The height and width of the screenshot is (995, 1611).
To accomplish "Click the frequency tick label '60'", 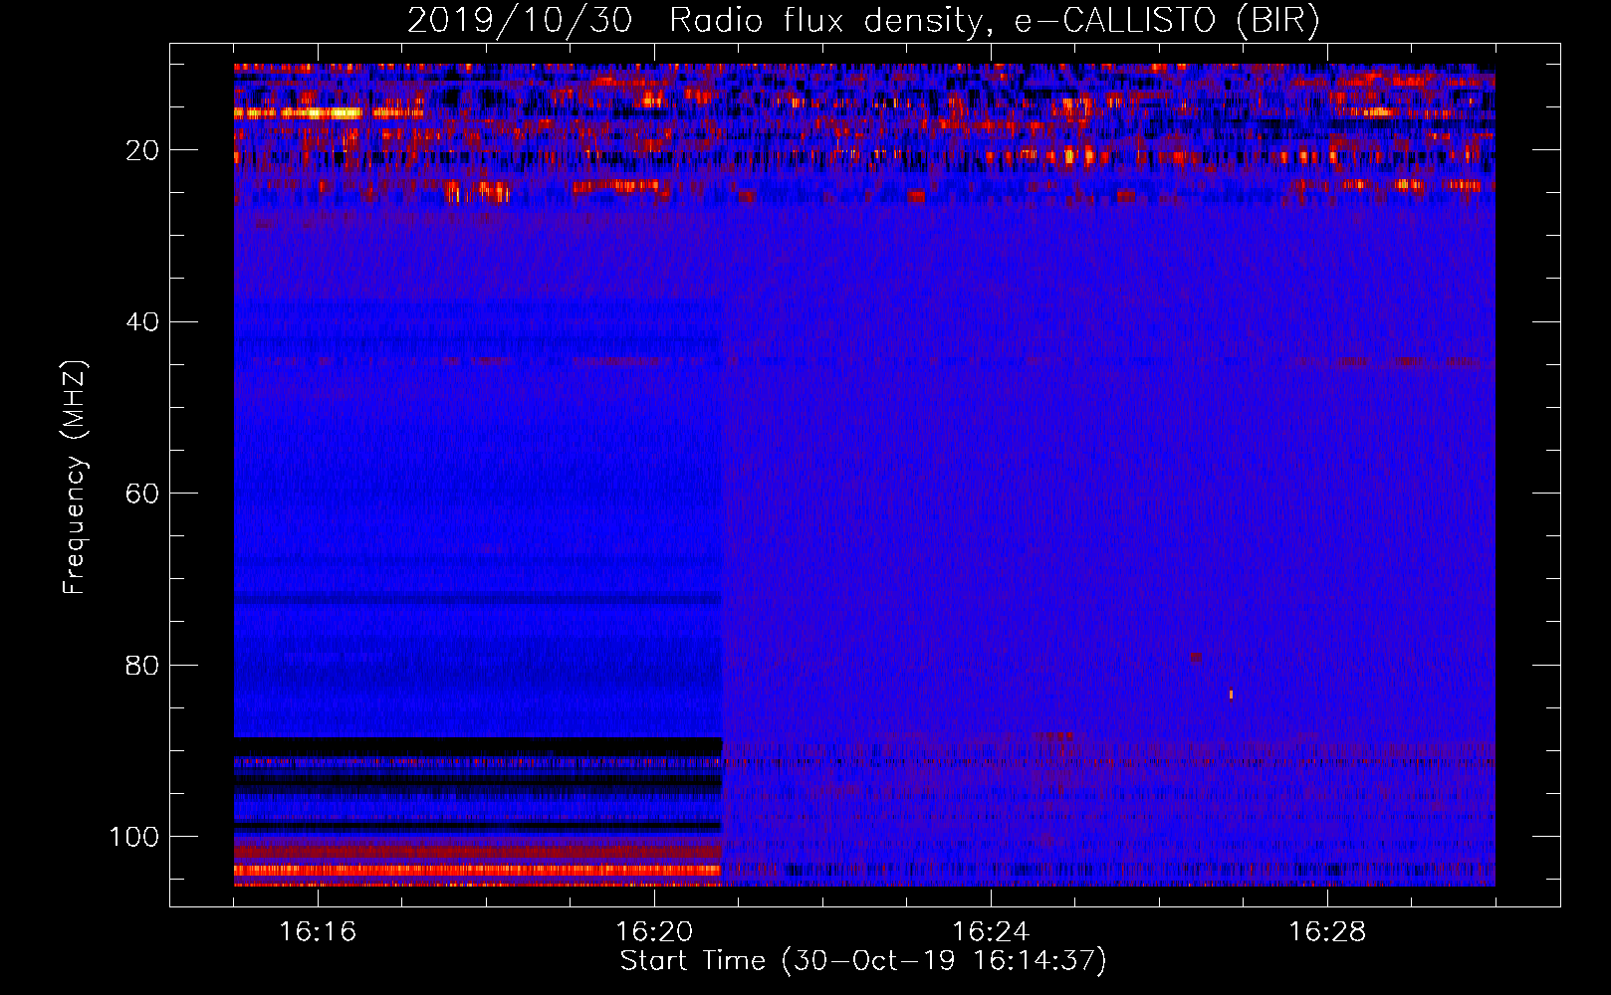I will 143,494.
